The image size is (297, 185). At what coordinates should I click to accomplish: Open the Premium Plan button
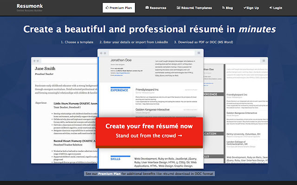pyautogui.click(x=119, y=7)
